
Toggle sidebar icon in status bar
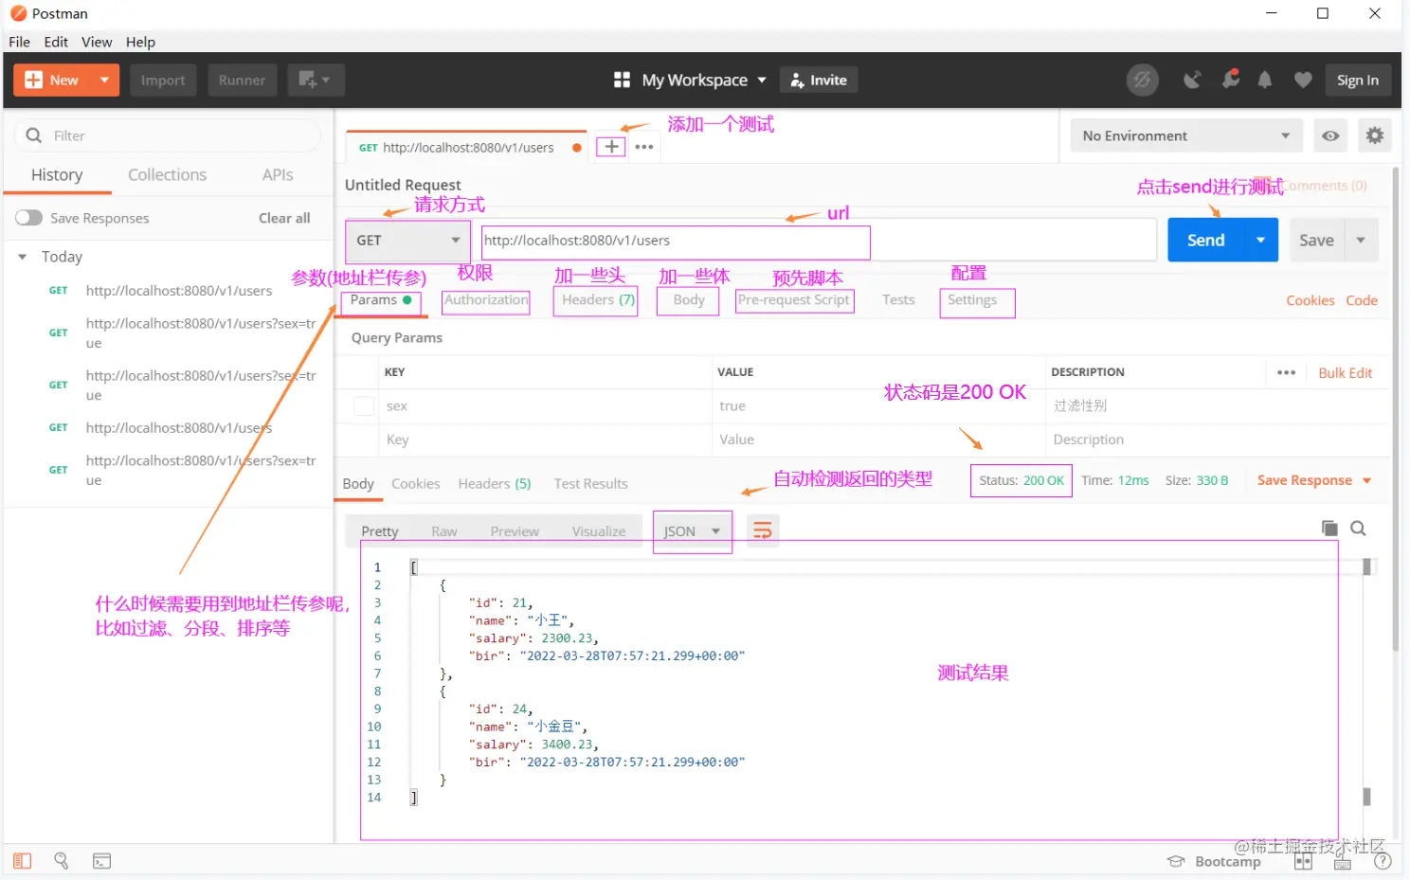(x=23, y=861)
